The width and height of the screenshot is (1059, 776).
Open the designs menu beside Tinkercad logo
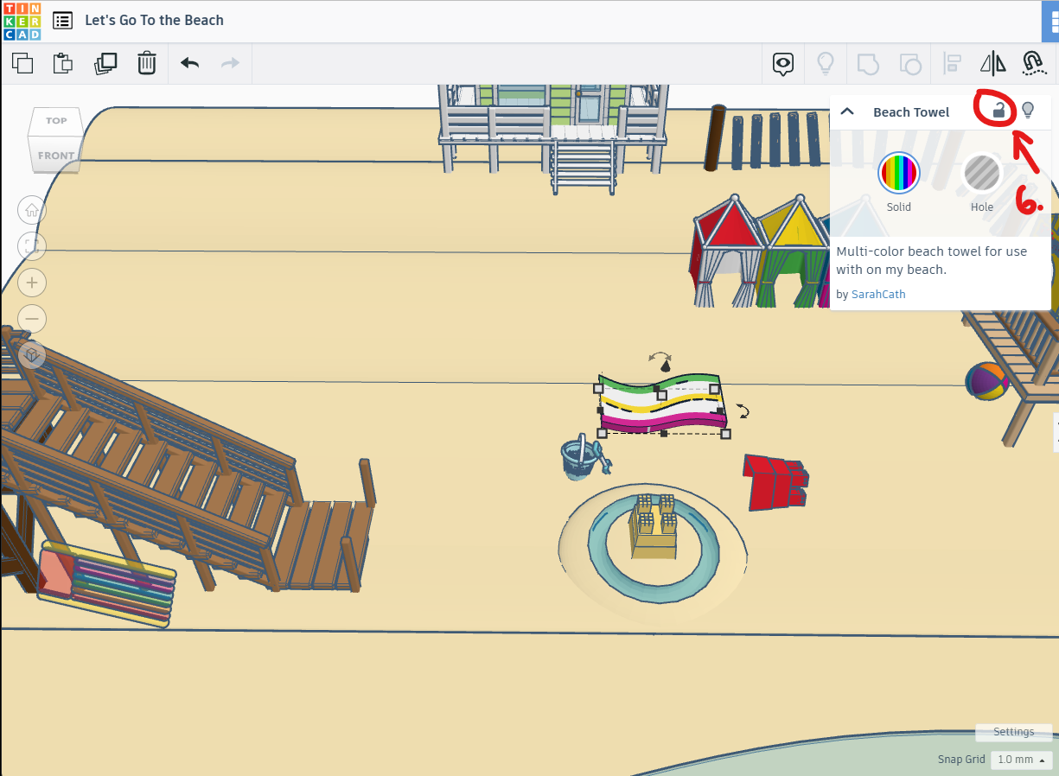(x=62, y=20)
